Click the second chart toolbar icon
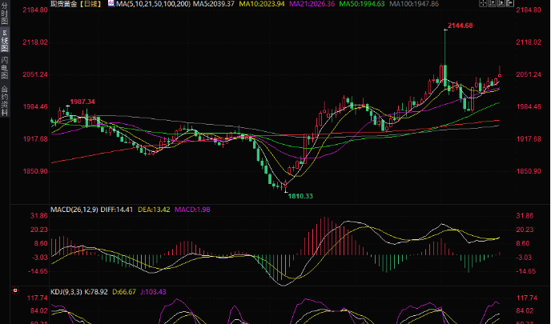The width and height of the screenshot is (551, 324). click(x=492, y=3)
